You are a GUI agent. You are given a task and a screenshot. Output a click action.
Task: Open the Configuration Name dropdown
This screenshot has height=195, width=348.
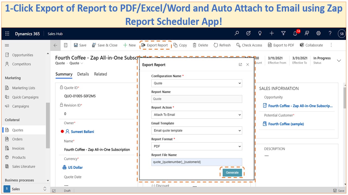click(x=197, y=83)
